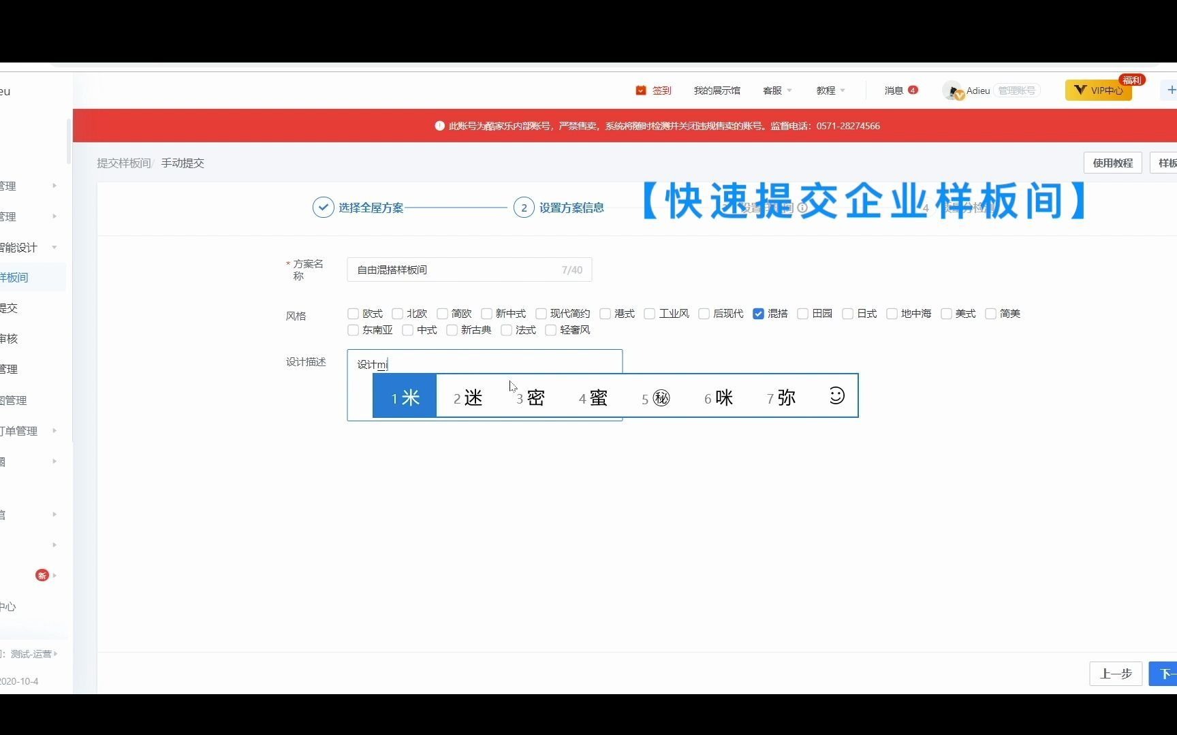The width and height of the screenshot is (1177, 735).
Task: Check the 现代简约 style checkbox
Action: coord(541,314)
